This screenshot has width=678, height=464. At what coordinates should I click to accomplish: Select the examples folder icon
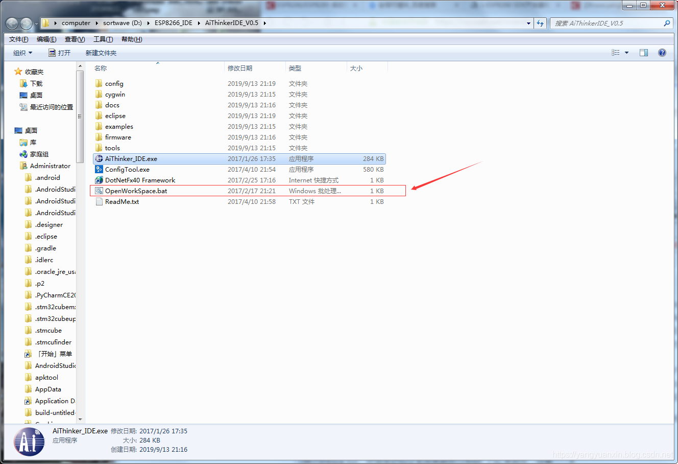point(99,127)
